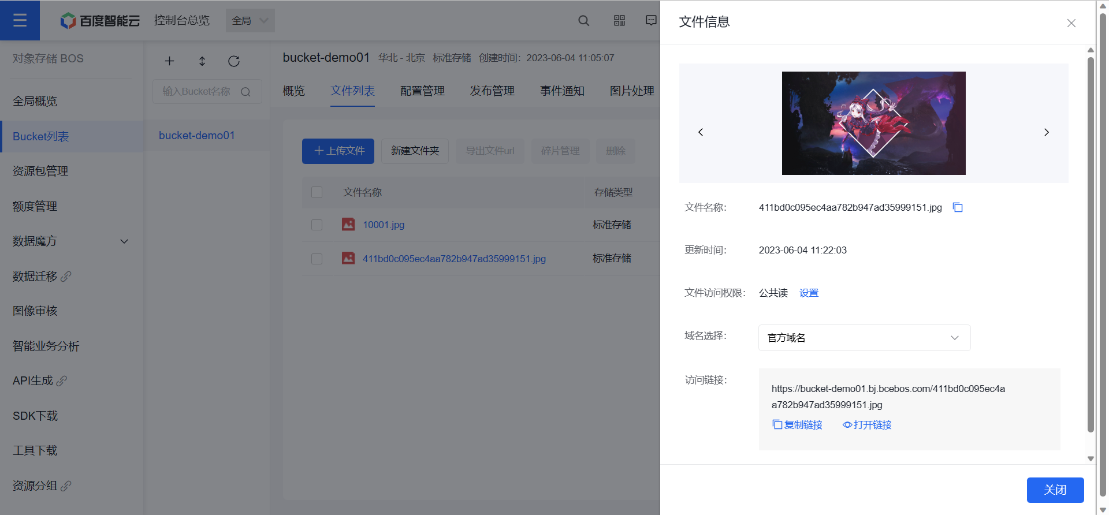The width and height of the screenshot is (1109, 515).
Task: Click the hamburger menu icon
Action: coord(20,20)
